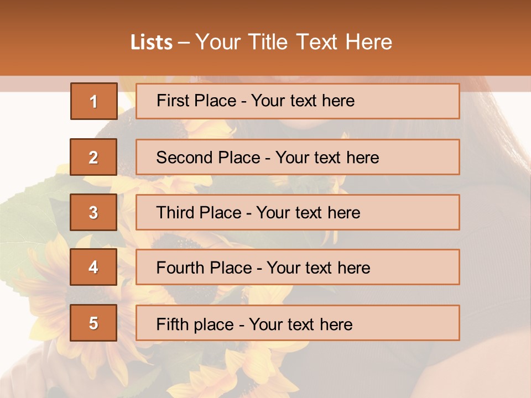Click the bold word Lists in title

click(x=152, y=43)
